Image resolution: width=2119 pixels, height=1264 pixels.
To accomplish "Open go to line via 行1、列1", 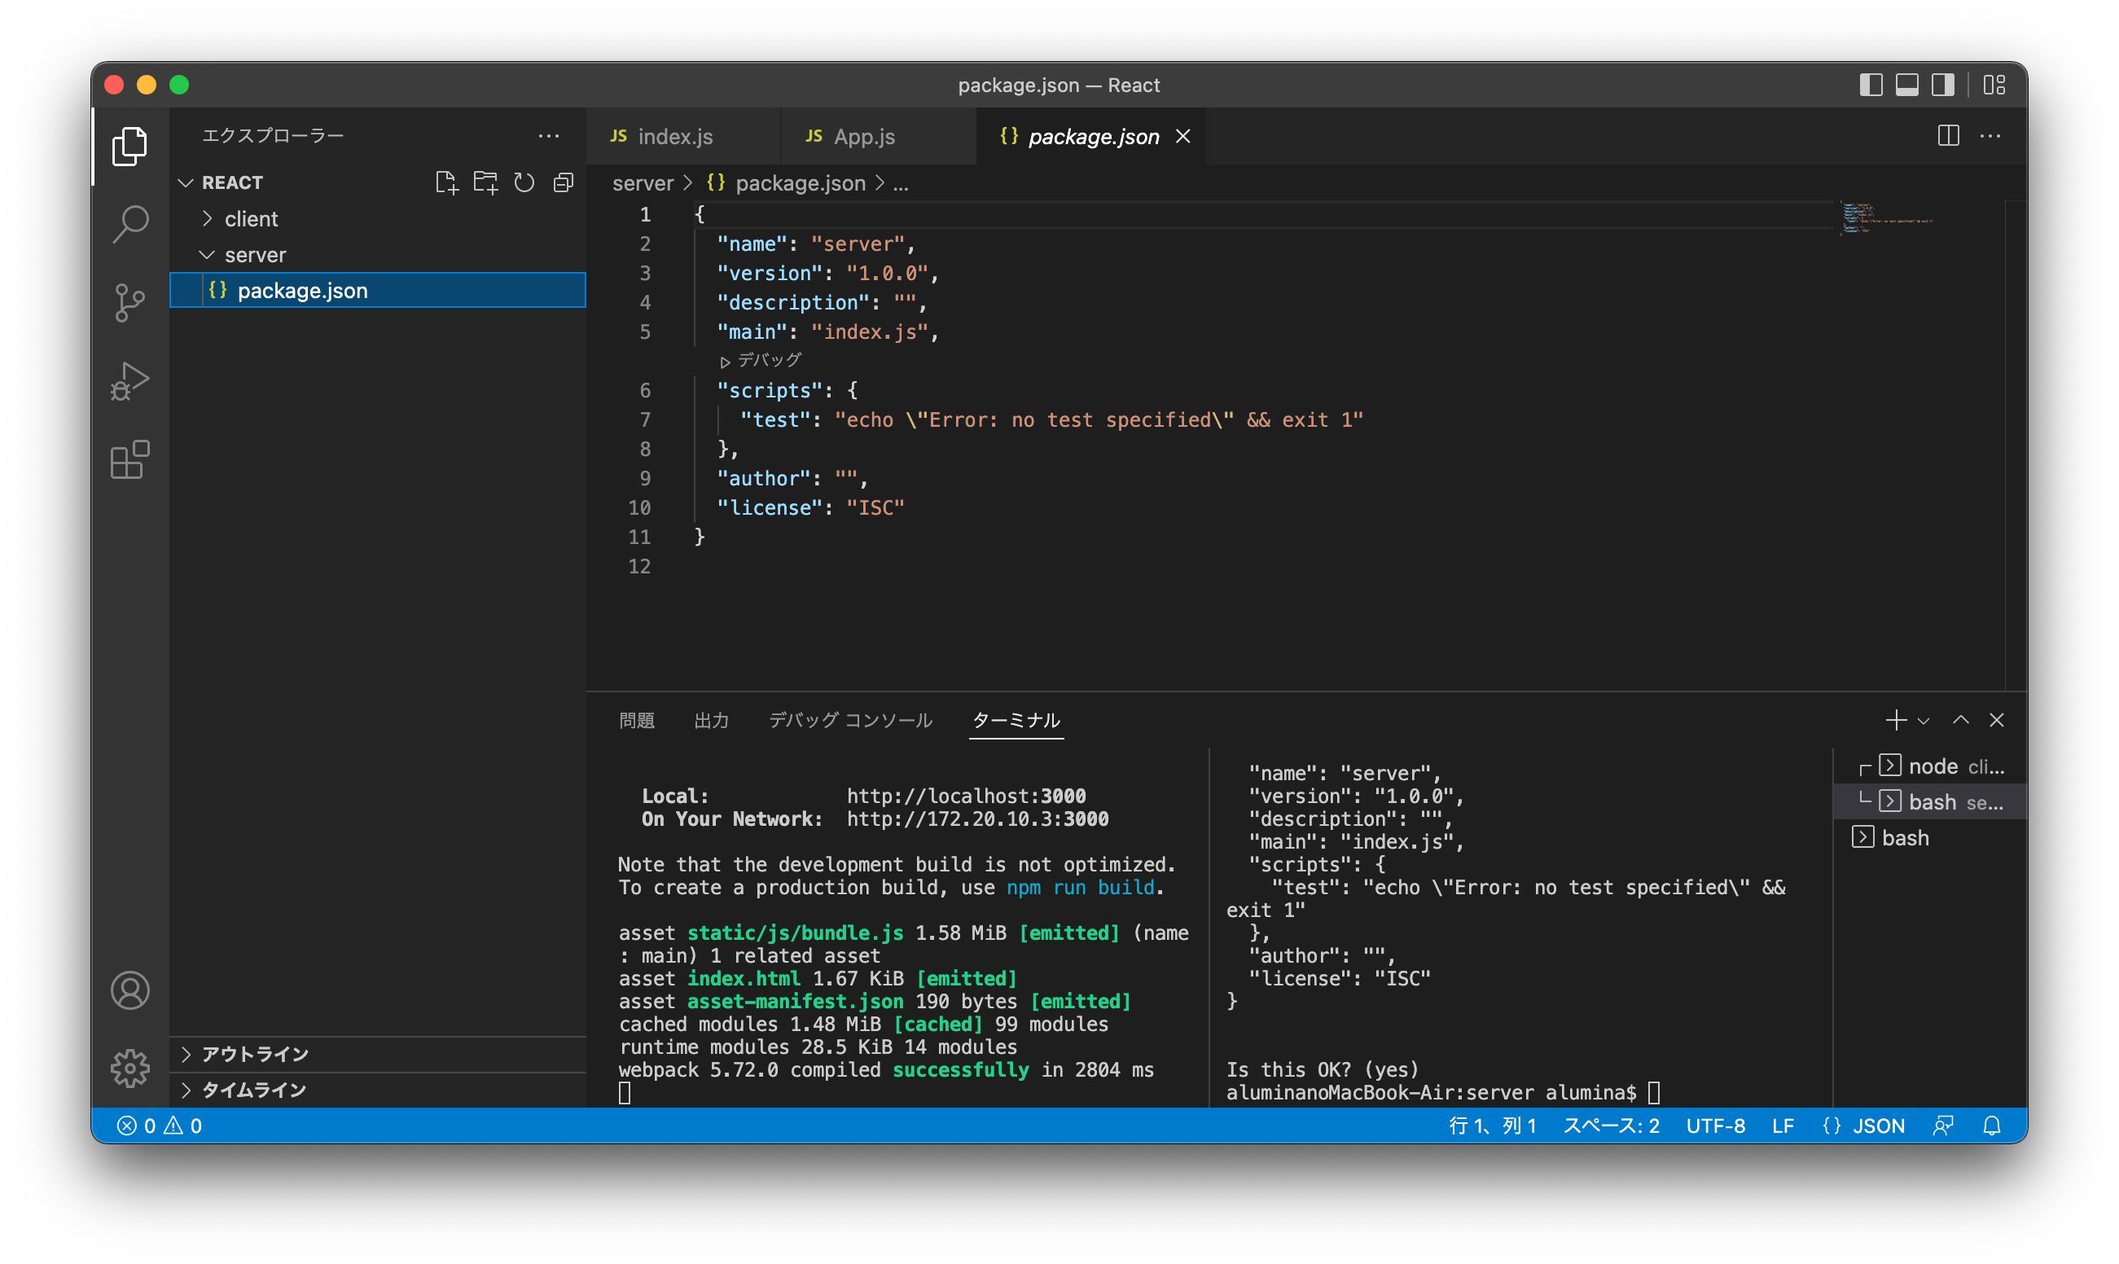I will pyautogui.click(x=1492, y=1126).
